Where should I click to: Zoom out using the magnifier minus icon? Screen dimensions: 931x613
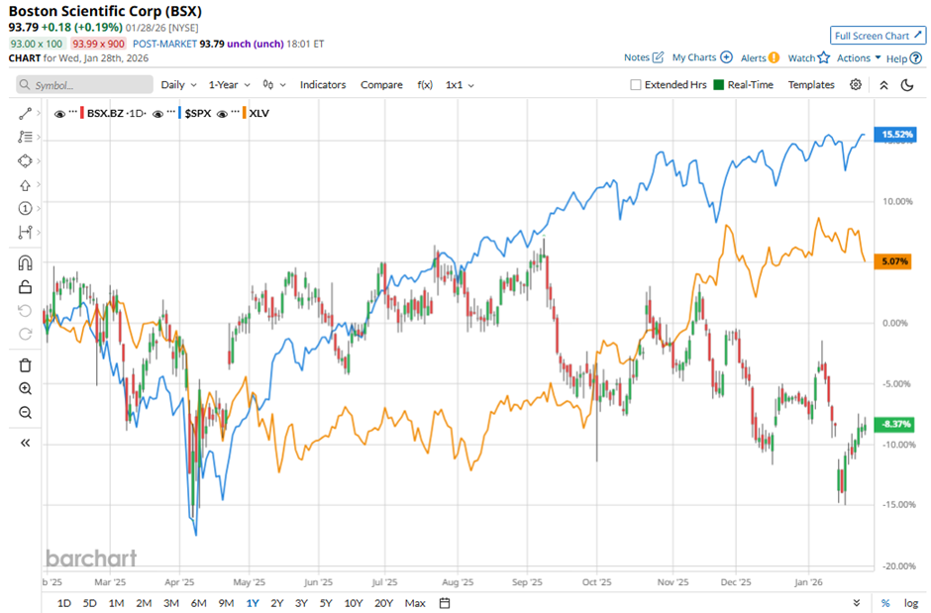[x=25, y=412]
